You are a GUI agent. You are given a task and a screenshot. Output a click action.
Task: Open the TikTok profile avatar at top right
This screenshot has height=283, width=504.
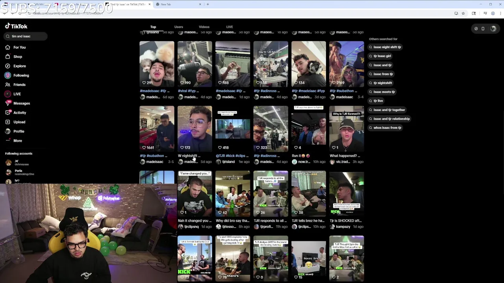pos(493,28)
